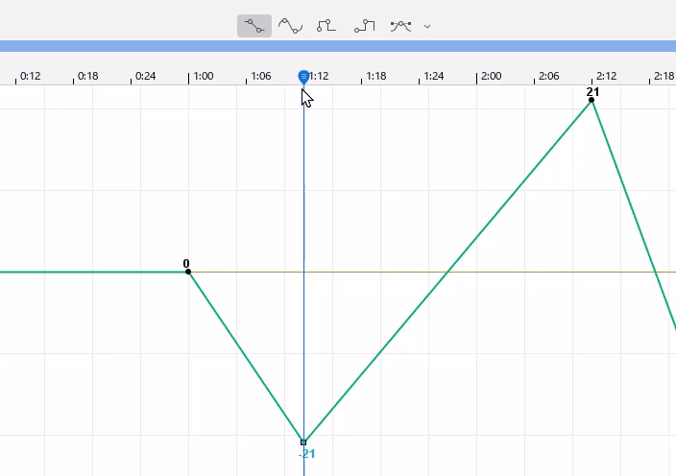Click the 0:18 mark on ruler

tap(88, 76)
